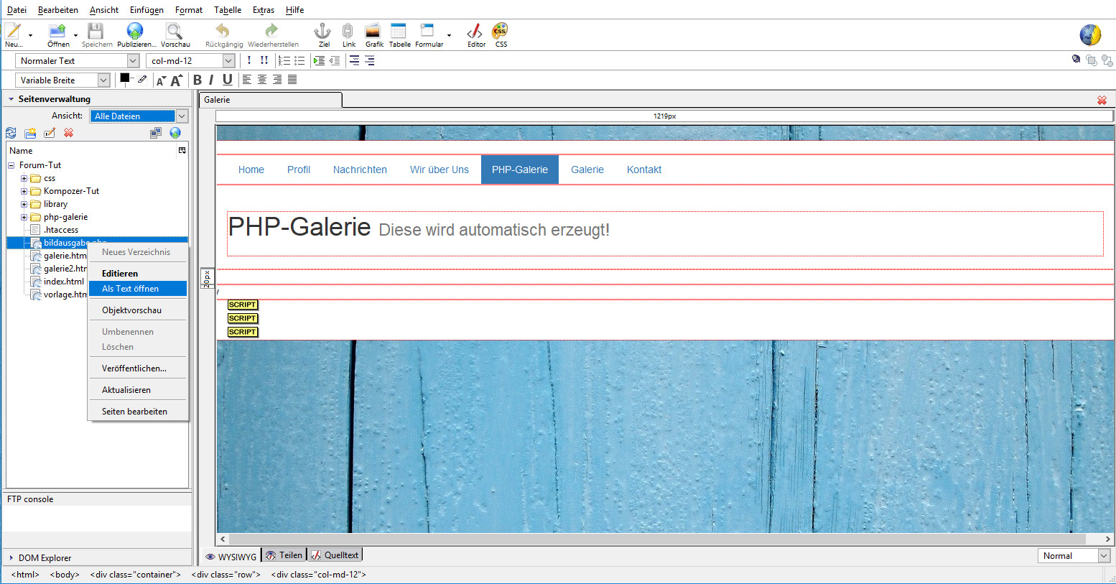Open the Einfügen menu
1116x584 pixels.
[147, 10]
